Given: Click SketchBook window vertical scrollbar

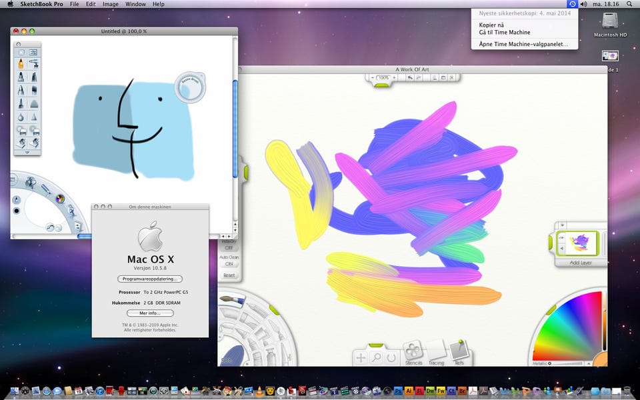Looking at the screenshot, I should 235,129.
